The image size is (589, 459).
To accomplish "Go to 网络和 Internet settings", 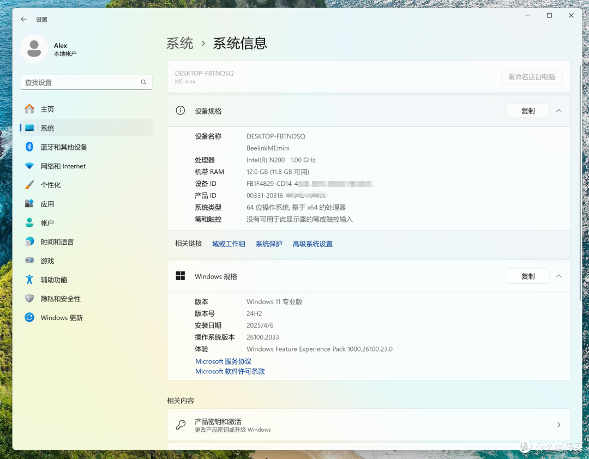I will pyautogui.click(x=86, y=166).
